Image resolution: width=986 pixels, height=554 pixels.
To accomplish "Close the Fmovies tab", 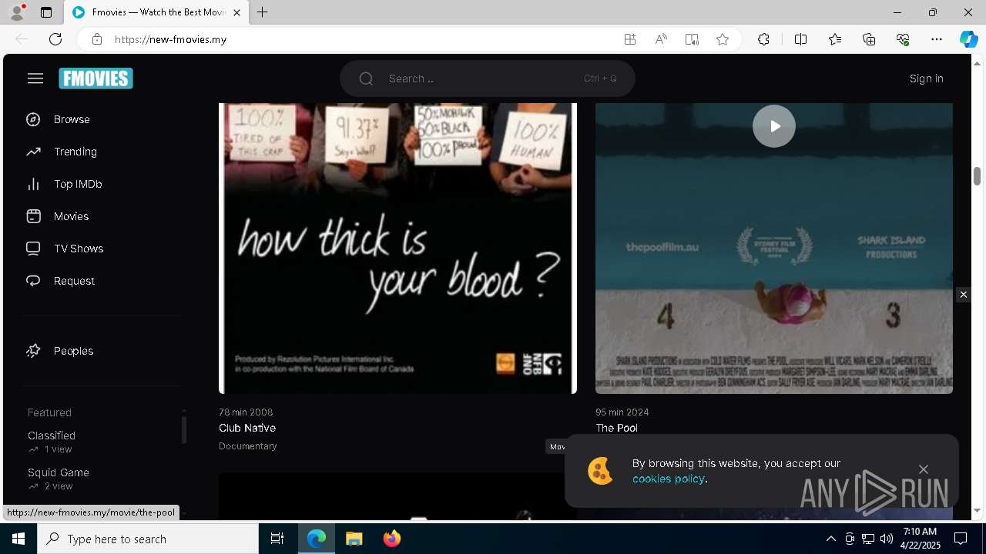I will (x=236, y=12).
